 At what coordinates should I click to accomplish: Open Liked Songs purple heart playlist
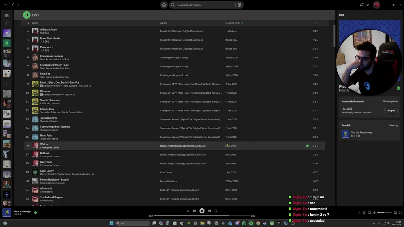click(x=7, y=33)
